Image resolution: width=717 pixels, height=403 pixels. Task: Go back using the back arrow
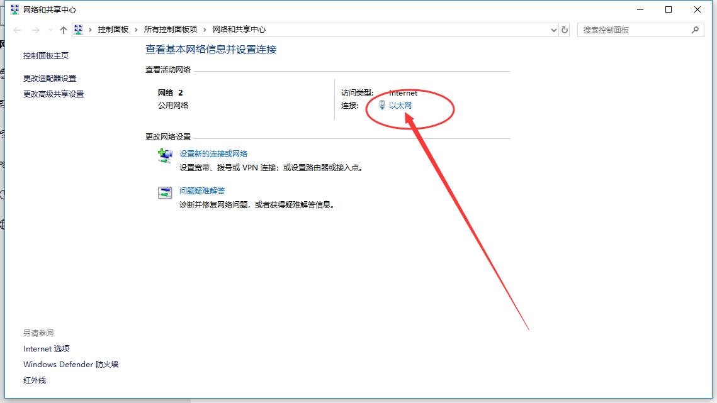18,30
